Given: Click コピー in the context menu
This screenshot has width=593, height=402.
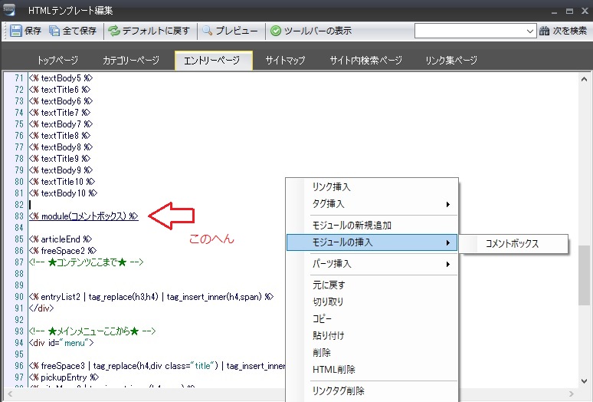Looking at the screenshot, I should pyautogui.click(x=322, y=319).
